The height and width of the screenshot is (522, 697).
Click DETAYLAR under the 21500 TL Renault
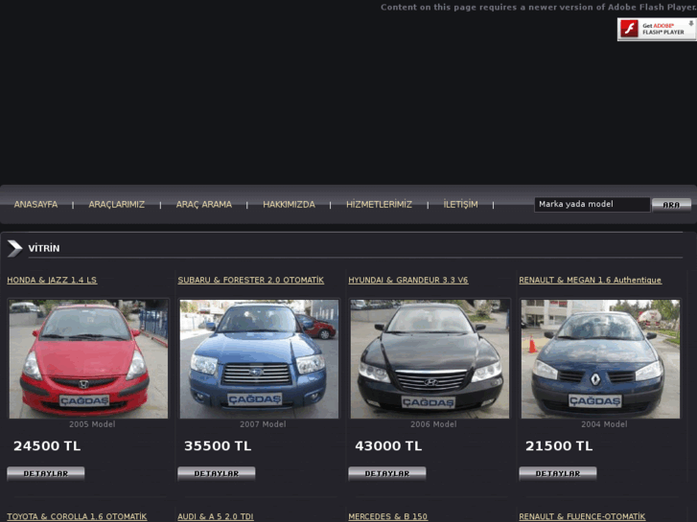click(558, 473)
